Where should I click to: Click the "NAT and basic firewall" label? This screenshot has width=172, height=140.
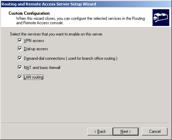pyautogui.click(x=42, y=68)
